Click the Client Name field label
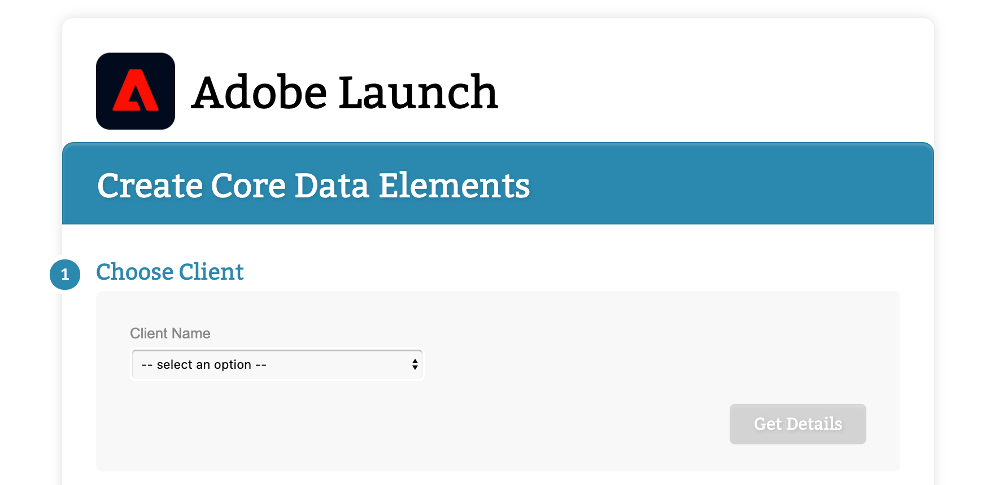 coord(170,333)
